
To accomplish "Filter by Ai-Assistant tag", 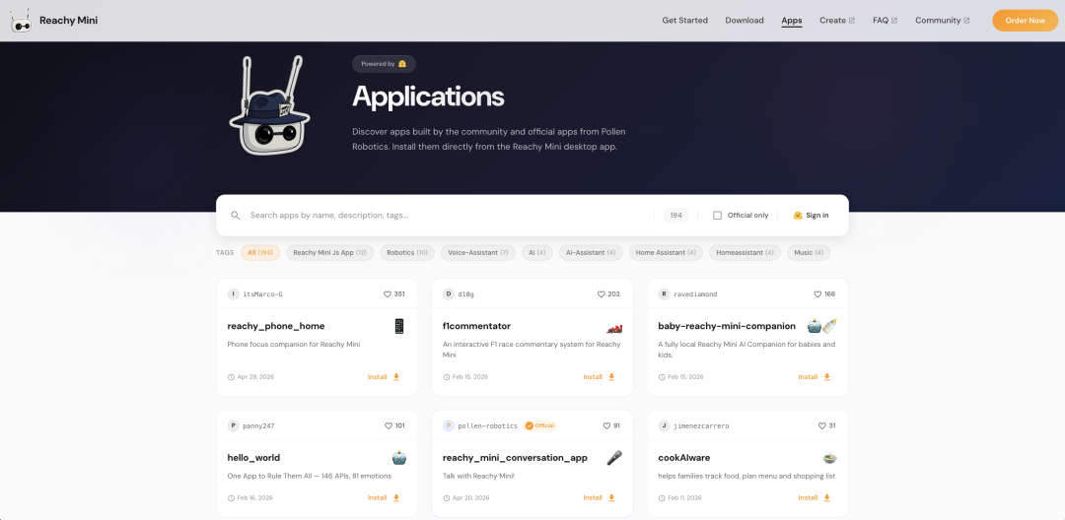I will tap(591, 252).
